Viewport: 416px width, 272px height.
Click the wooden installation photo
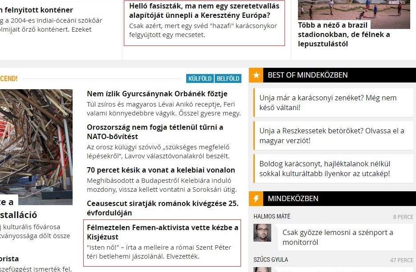pos(36,147)
